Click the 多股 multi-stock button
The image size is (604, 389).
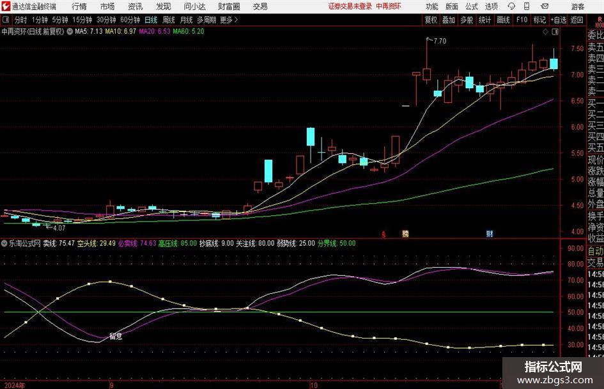(467, 20)
